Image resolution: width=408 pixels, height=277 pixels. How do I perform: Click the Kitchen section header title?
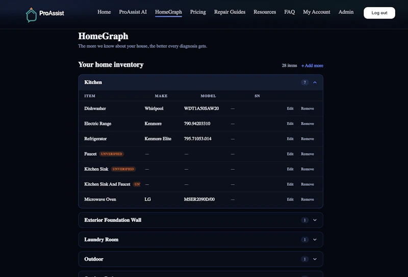pyautogui.click(x=93, y=82)
